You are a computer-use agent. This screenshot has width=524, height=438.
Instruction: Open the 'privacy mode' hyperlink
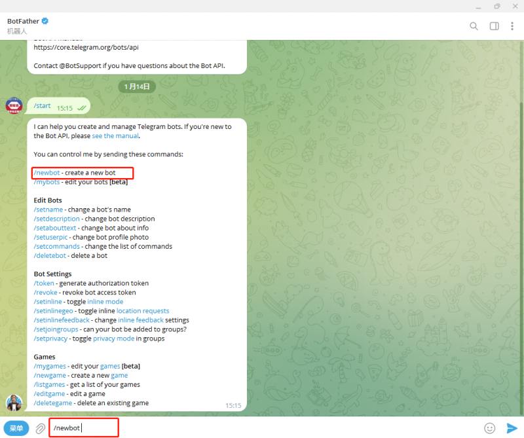point(113,338)
